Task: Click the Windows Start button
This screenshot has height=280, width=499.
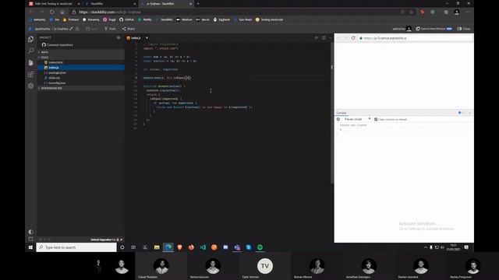Action: pyautogui.click(x=30, y=247)
